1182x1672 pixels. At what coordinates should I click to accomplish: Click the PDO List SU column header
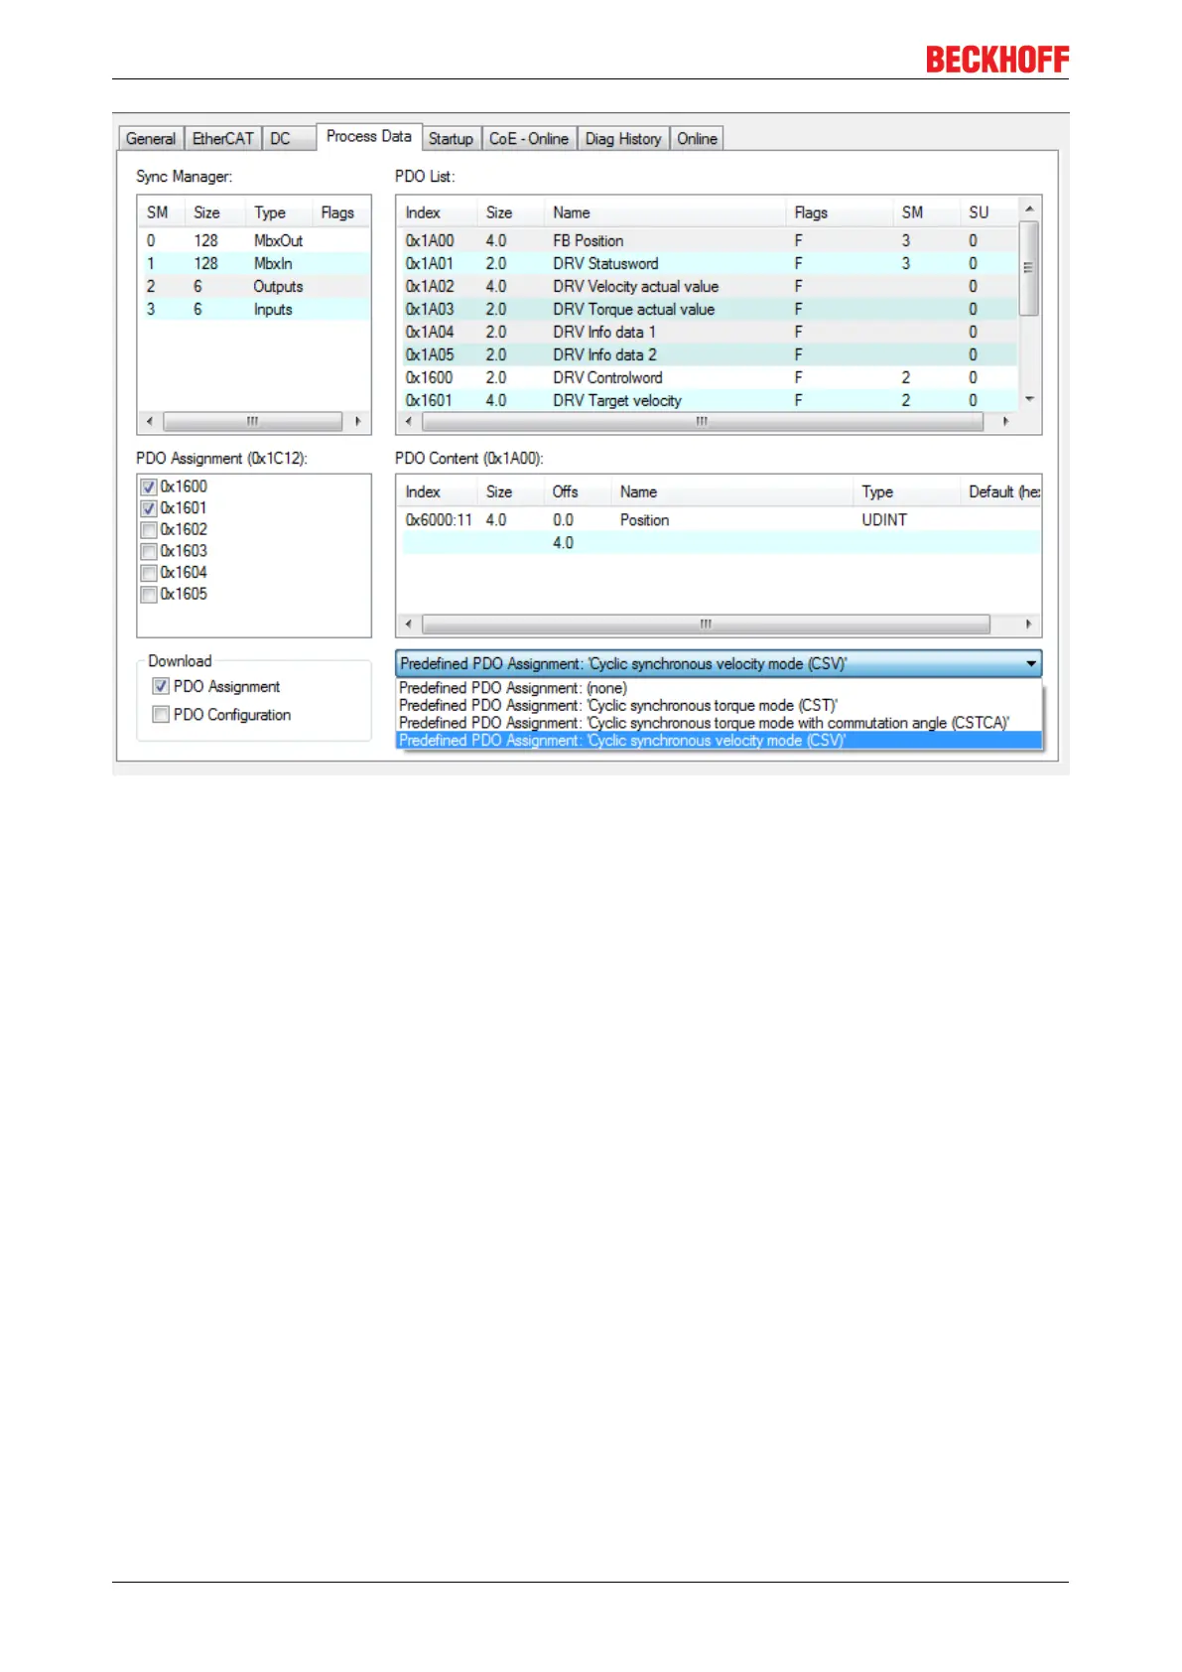click(988, 212)
